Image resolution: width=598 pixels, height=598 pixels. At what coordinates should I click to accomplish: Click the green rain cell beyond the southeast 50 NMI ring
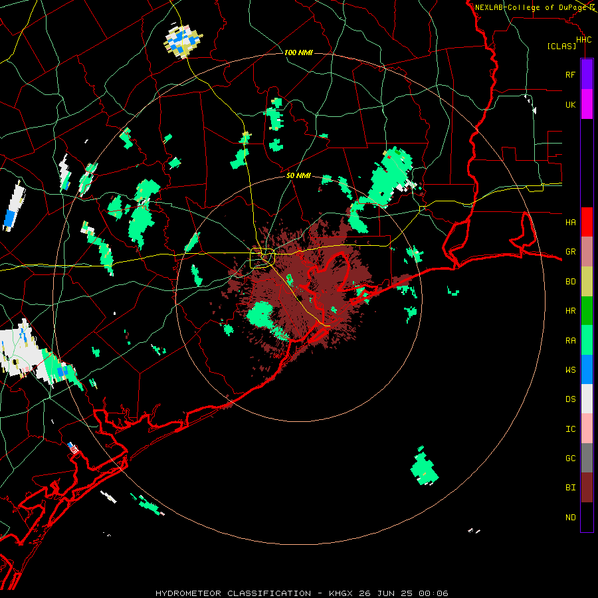click(424, 466)
